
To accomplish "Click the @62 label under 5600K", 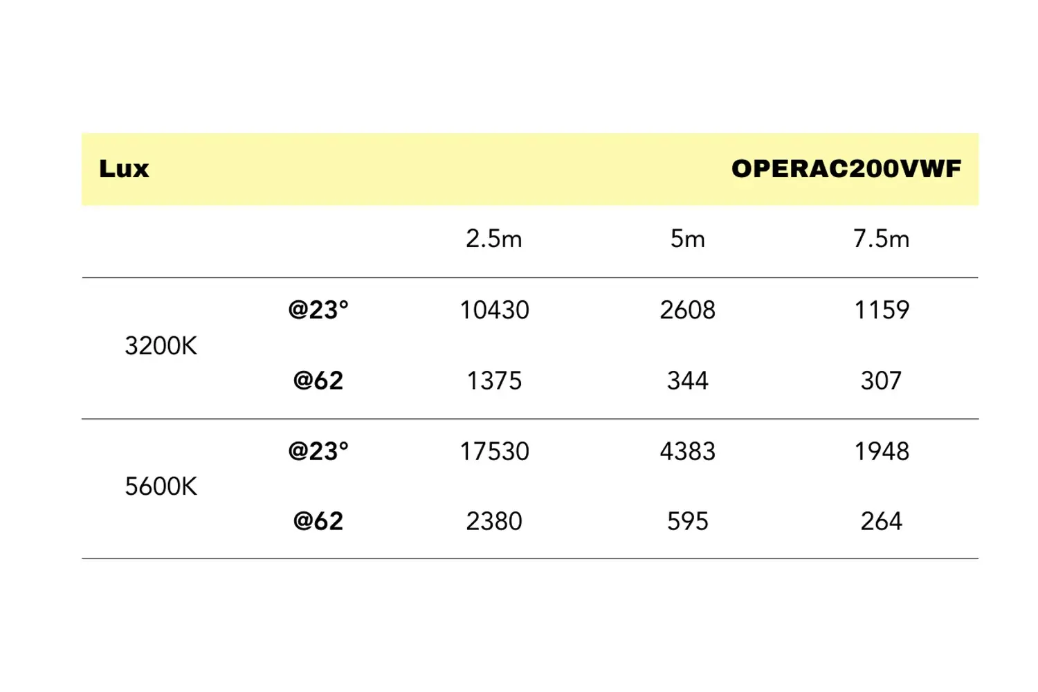I will [318, 521].
